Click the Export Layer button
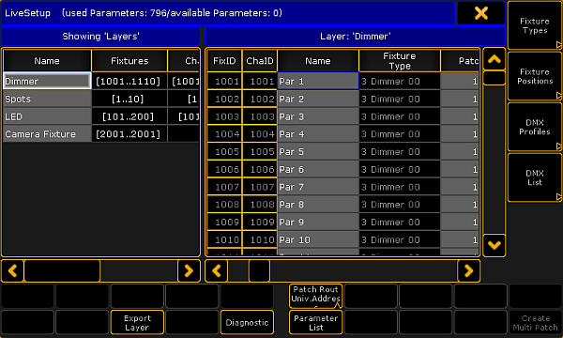563x338 pixels. click(x=137, y=323)
